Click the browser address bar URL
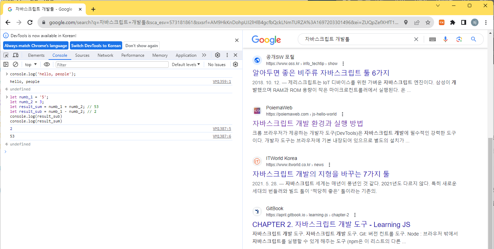This screenshot has height=249, width=494. pos(224,23)
